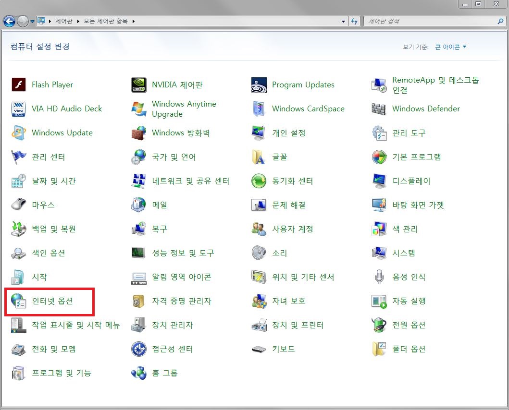Click the 자동 실행 autoplay icon
The height and width of the screenshot is (410, 509).
[379, 301]
